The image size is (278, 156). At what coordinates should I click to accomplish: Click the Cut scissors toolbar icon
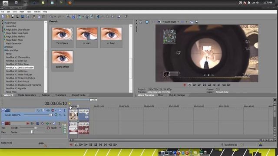point(34,16)
